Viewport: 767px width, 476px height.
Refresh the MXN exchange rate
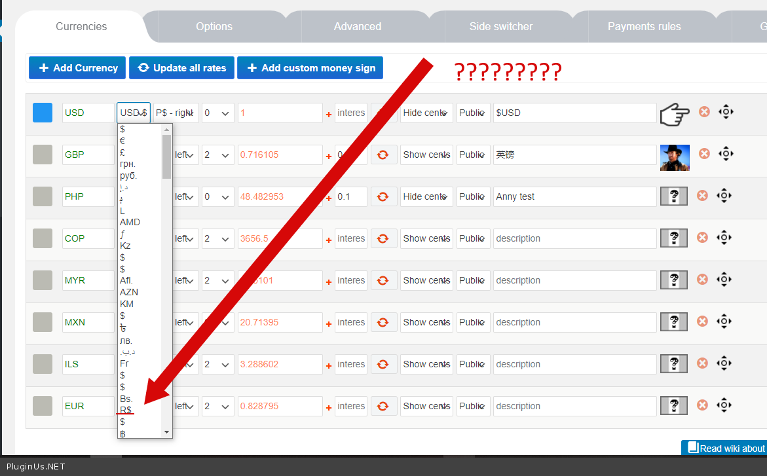point(384,322)
